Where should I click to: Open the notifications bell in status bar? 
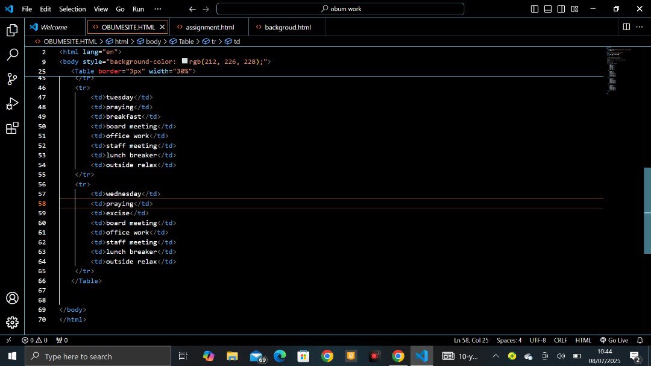[x=640, y=340]
